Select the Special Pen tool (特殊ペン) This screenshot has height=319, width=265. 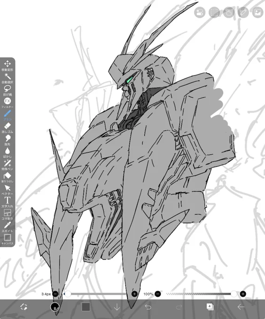point(8,165)
